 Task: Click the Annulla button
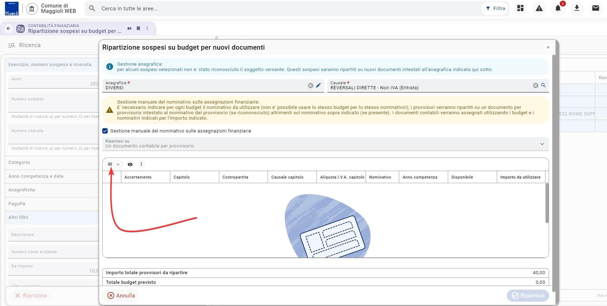pos(121,296)
